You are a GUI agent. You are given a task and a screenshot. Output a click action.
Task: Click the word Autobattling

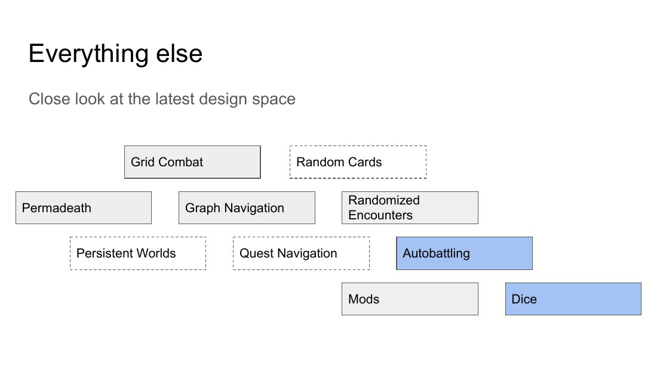click(436, 253)
